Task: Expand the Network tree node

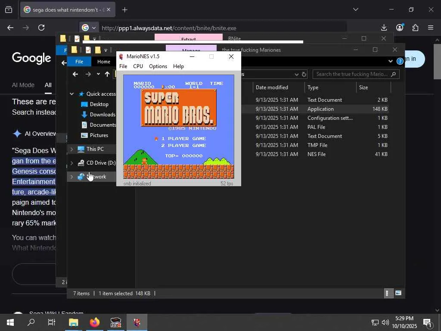Action: coord(72,176)
